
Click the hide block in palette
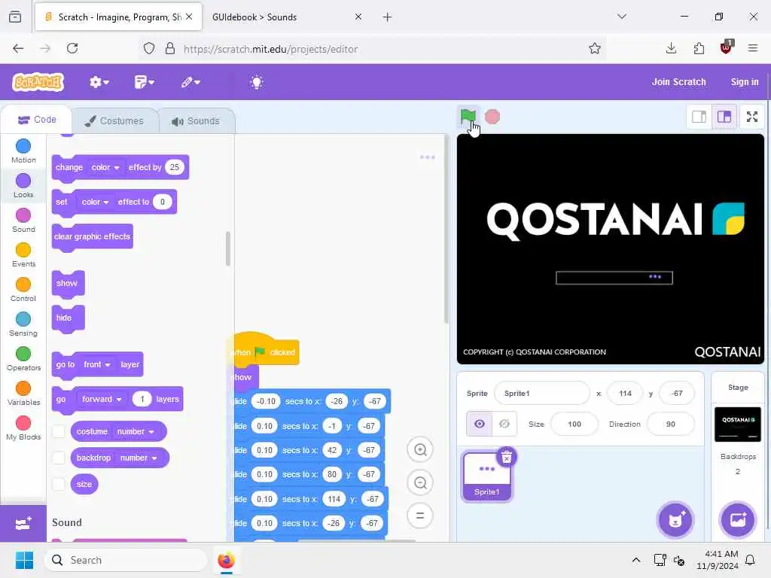68,318
